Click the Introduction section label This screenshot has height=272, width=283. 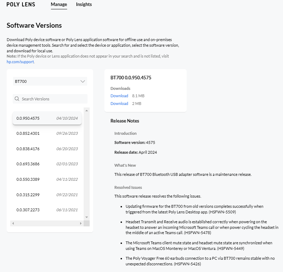pyautogui.click(x=126, y=133)
